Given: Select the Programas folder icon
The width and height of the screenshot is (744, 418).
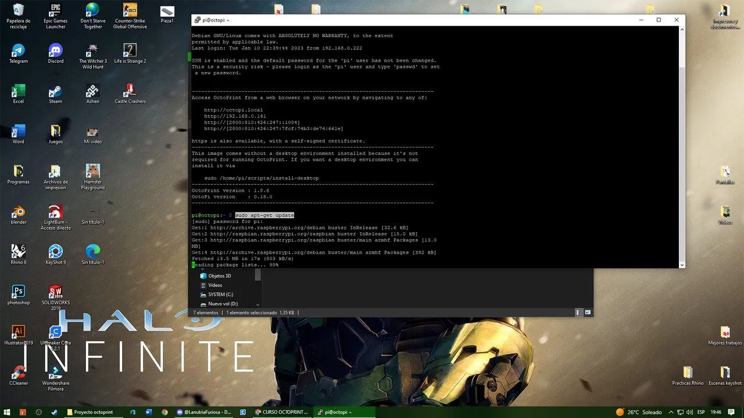Looking at the screenshot, I should (18, 175).
